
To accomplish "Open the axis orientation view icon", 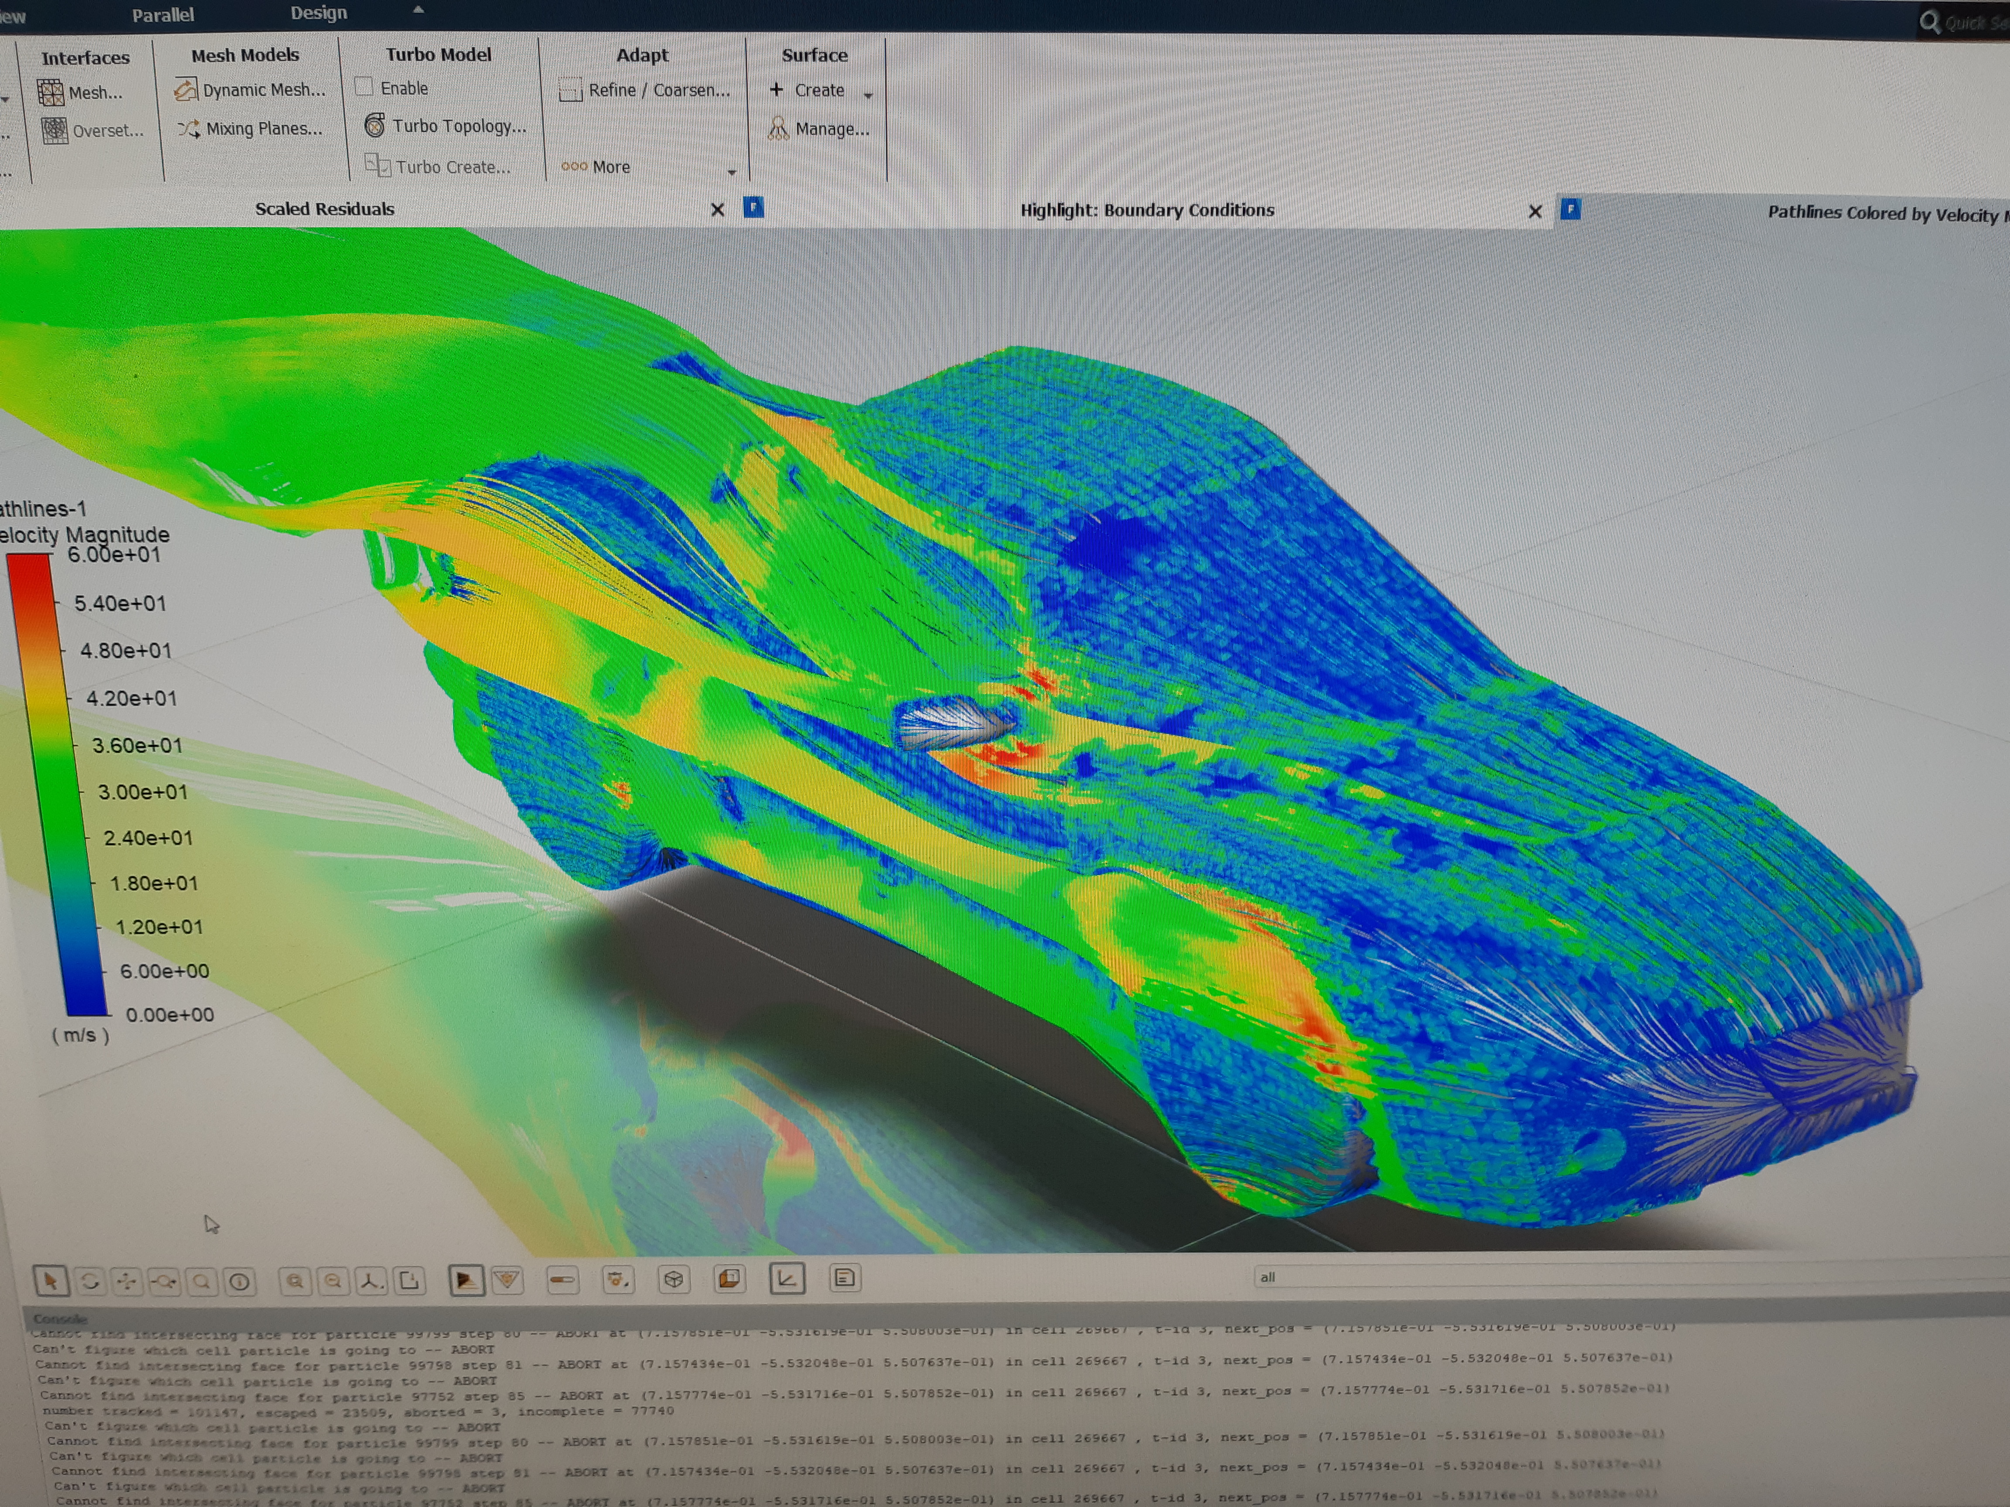I will click(371, 1282).
